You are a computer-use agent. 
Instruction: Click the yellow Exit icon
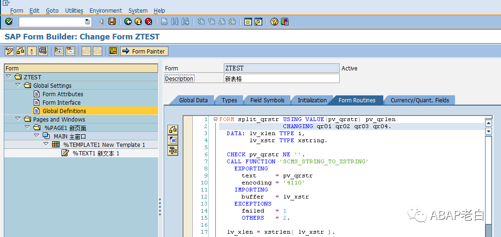click(138, 22)
